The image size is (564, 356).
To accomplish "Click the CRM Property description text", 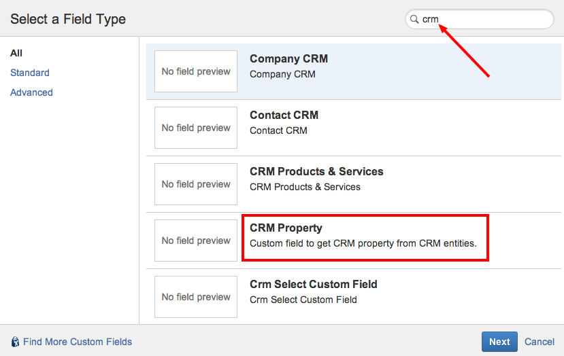I will [363, 243].
